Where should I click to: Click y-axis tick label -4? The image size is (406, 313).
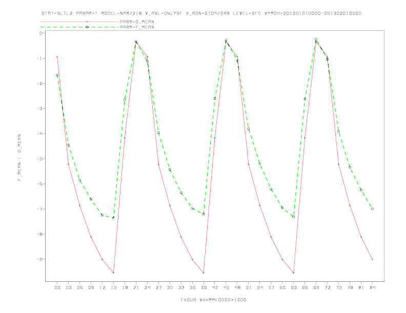coord(39,133)
